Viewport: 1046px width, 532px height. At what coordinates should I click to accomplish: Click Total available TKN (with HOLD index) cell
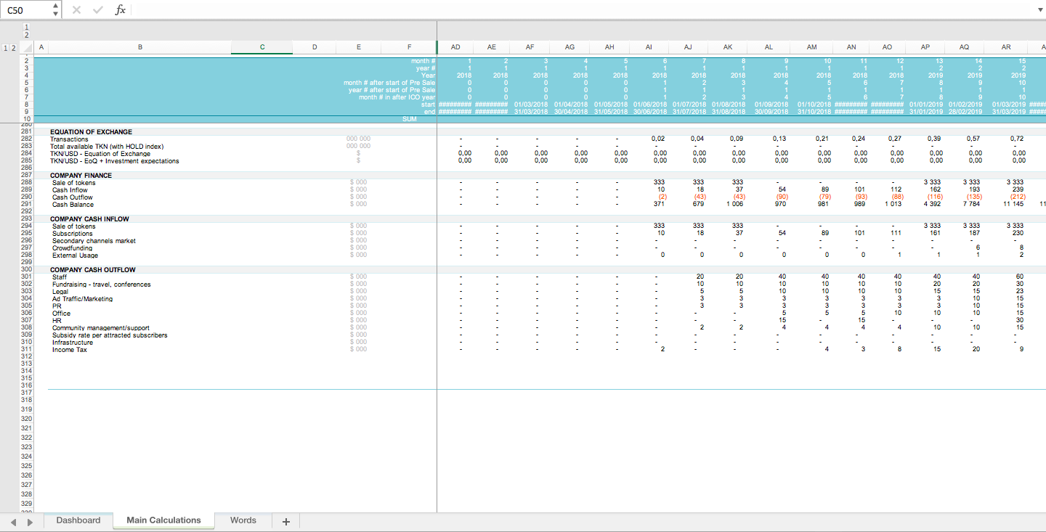(107, 147)
